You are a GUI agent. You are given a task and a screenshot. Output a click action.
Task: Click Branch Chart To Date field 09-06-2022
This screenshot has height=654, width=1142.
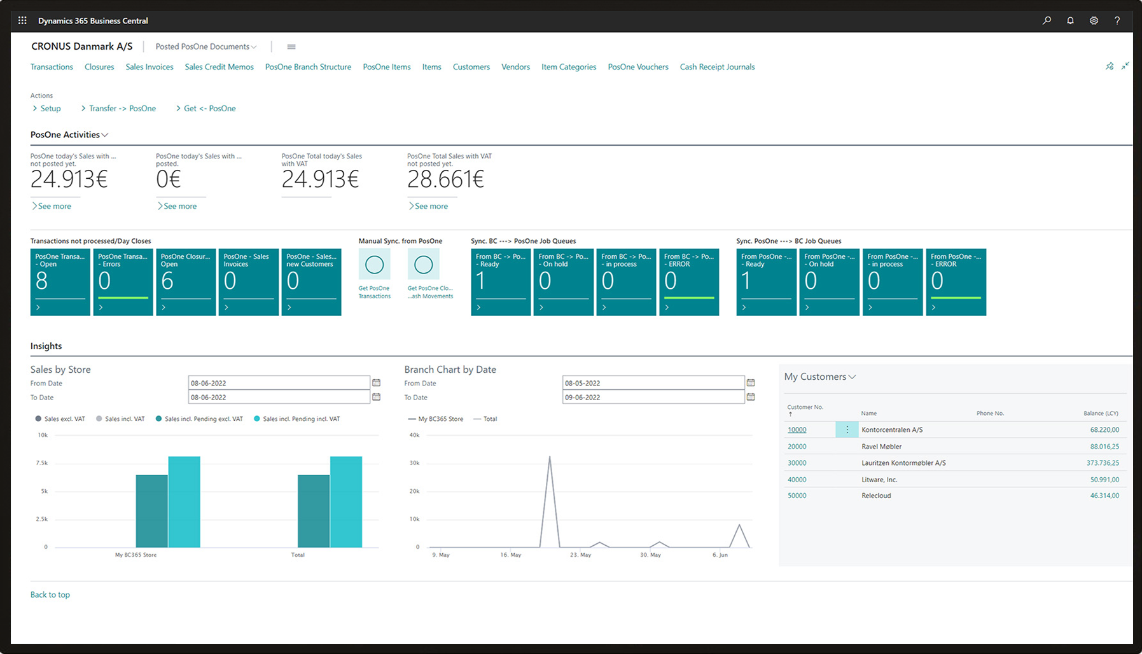tap(653, 397)
